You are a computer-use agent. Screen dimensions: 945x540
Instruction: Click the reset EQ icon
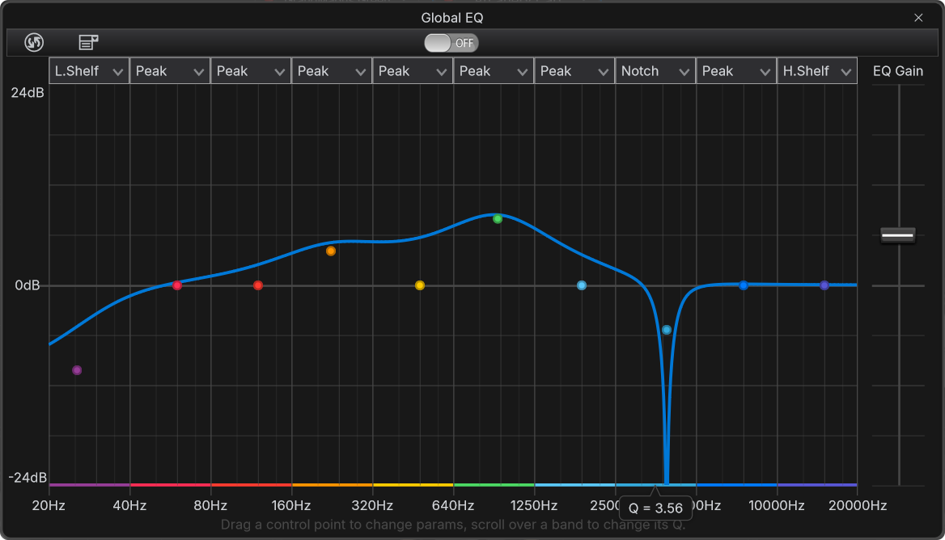point(34,42)
